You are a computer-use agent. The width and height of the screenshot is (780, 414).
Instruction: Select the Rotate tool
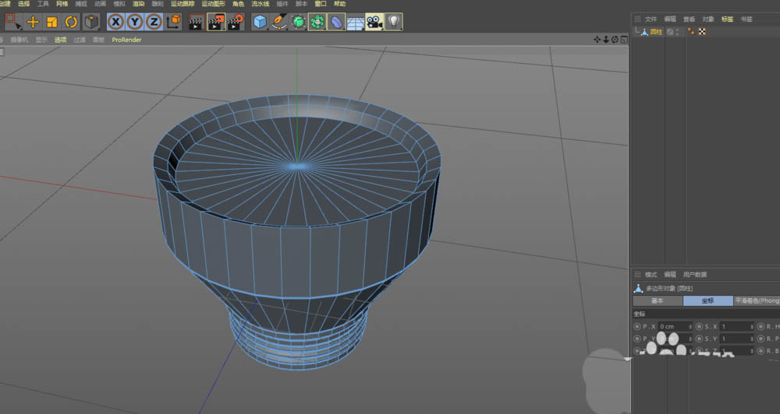[71, 22]
